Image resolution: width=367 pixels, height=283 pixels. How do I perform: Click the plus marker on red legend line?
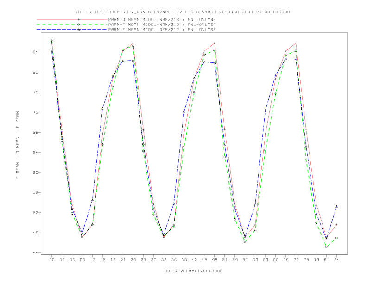tap(79, 19)
